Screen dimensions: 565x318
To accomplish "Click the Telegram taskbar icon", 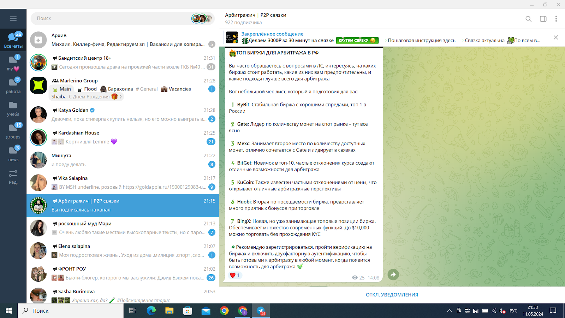I will click(x=261, y=311).
